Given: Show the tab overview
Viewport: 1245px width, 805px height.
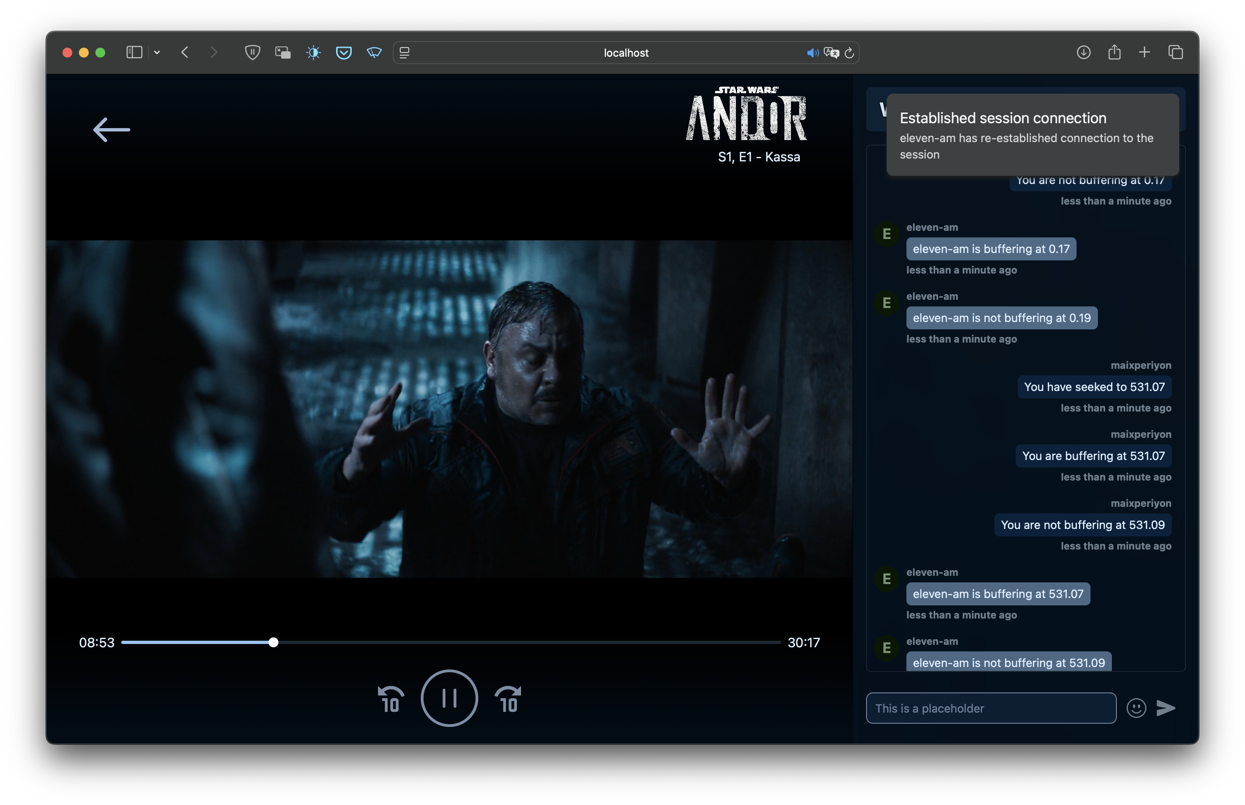Looking at the screenshot, I should pos(1176,52).
